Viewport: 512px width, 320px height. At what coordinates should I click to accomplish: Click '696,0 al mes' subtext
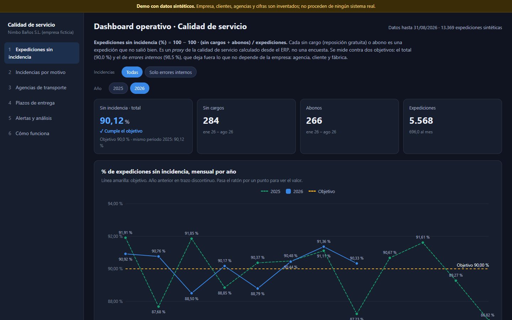421,132
